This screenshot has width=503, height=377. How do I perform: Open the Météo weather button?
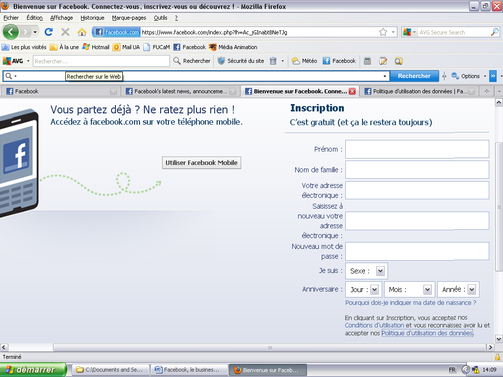pyautogui.click(x=305, y=61)
